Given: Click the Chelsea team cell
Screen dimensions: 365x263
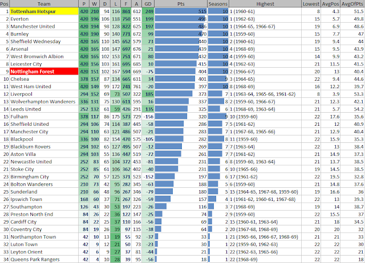Looking at the screenshot, I should pos(44,79).
